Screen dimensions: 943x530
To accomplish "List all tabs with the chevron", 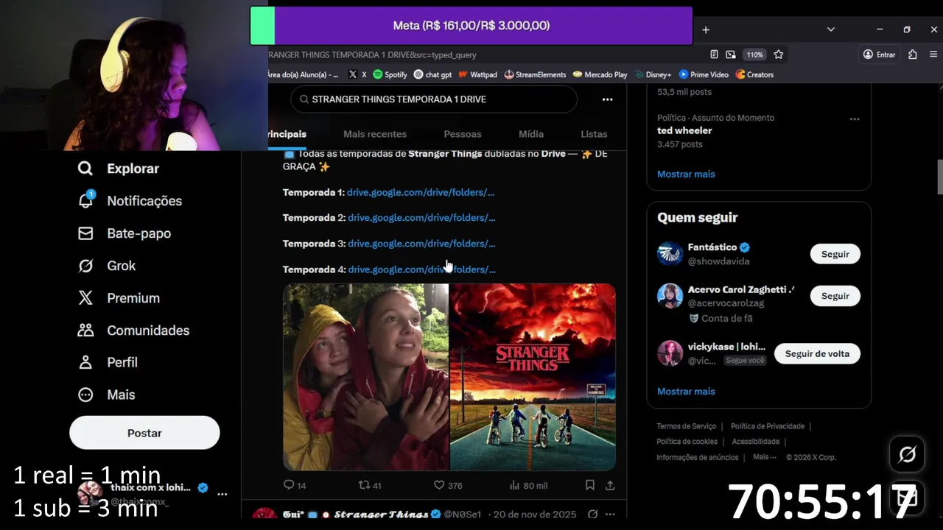I will (830, 29).
